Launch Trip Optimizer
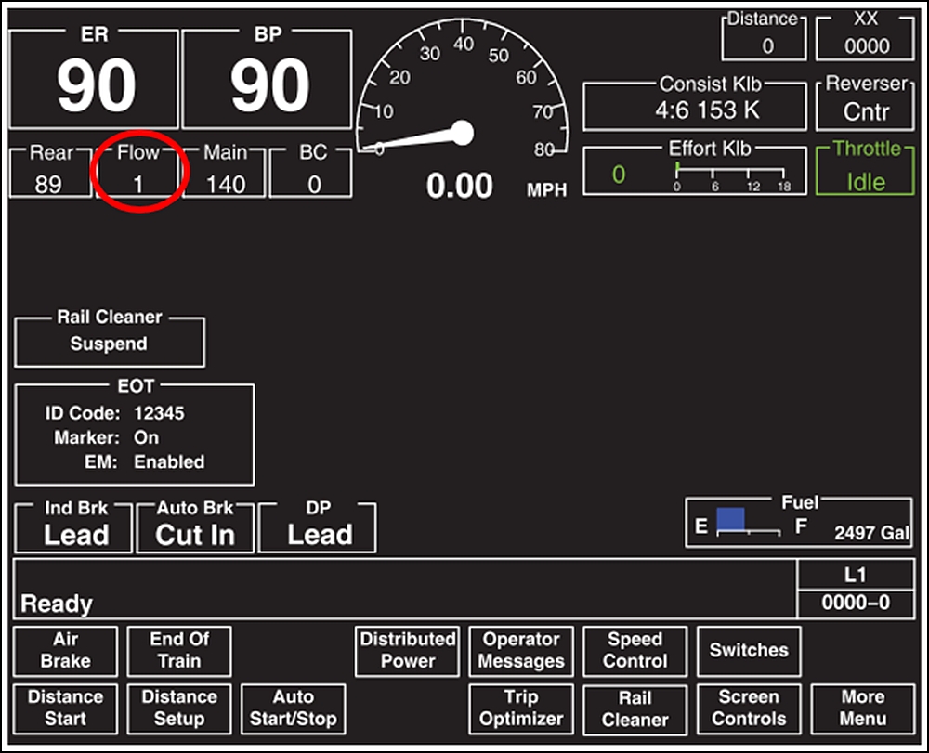 [521, 708]
